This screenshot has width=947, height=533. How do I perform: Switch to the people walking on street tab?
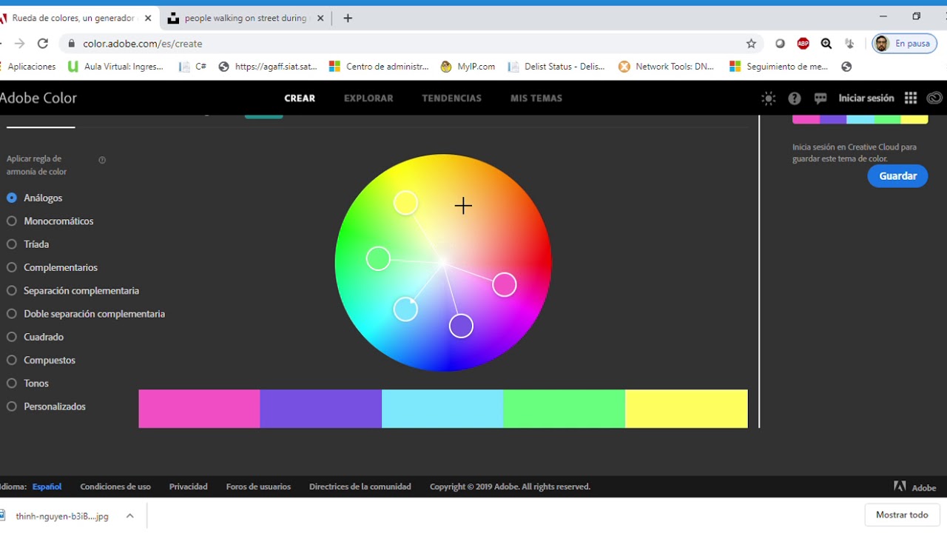point(246,19)
